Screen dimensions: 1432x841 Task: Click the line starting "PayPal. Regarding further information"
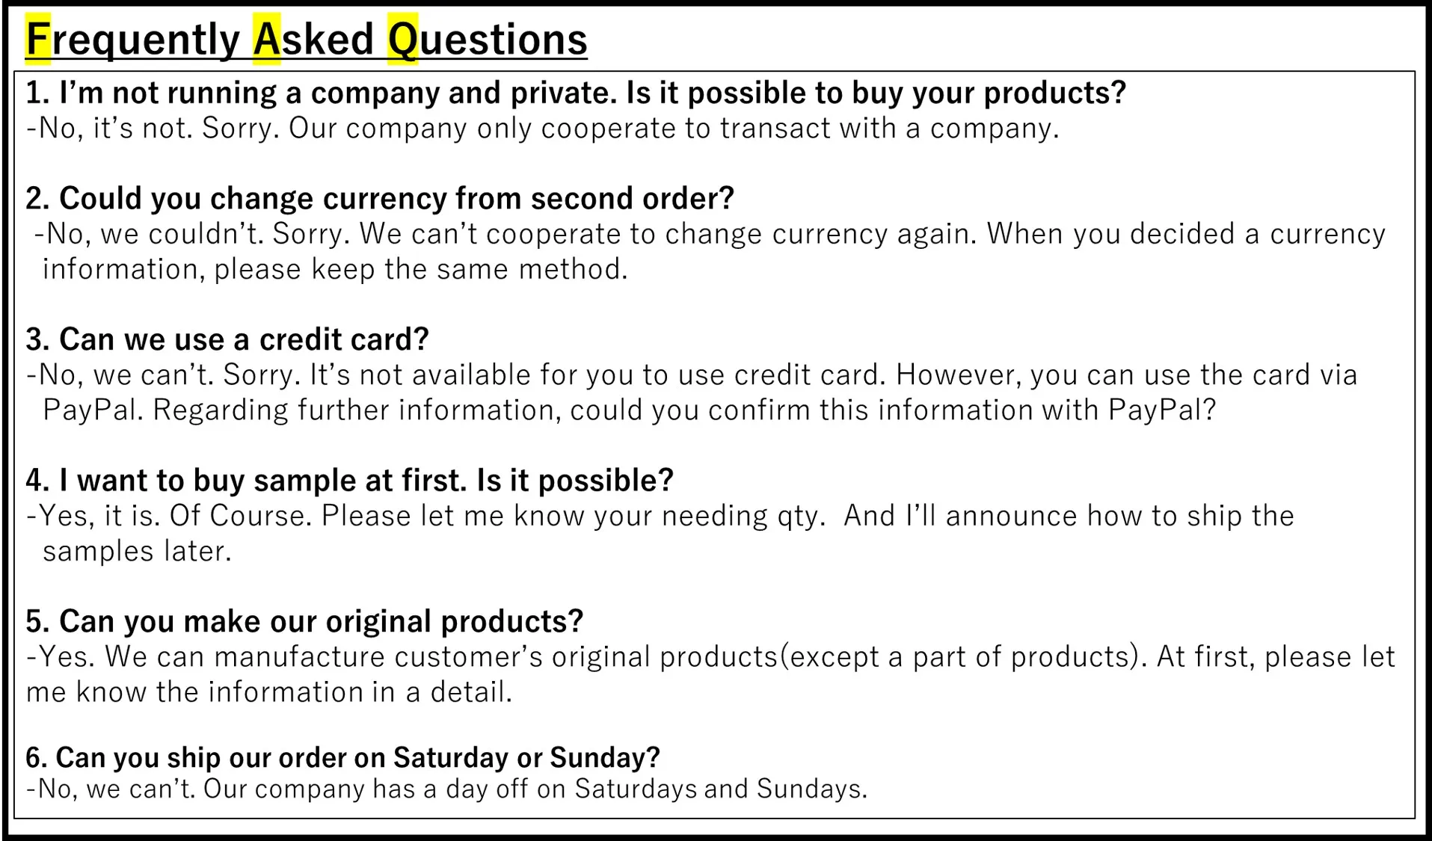coord(628,410)
